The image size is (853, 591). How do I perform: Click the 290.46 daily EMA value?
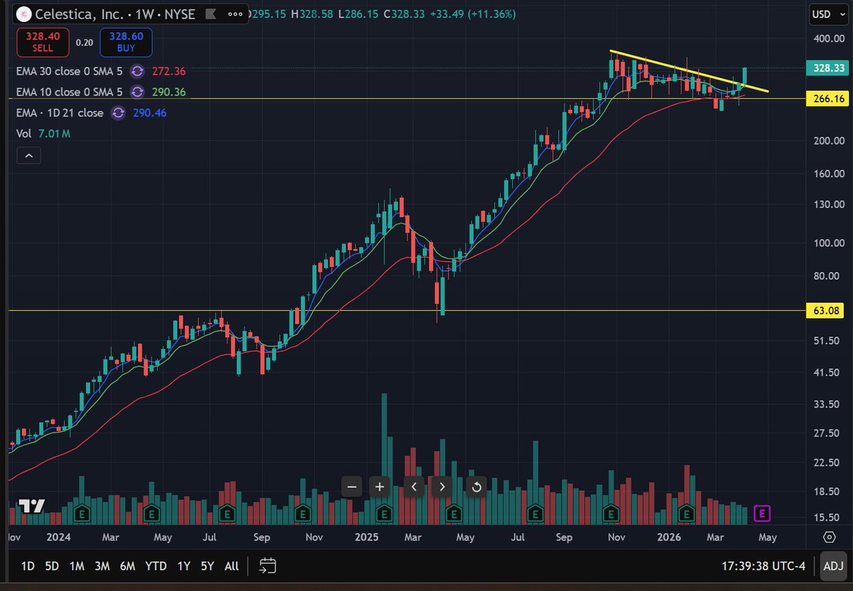point(149,112)
